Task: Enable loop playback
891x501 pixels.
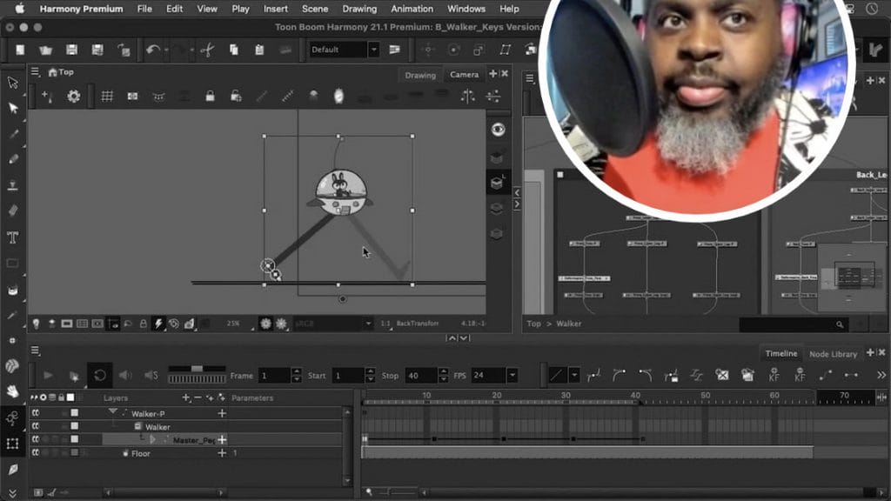Action: [x=100, y=375]
